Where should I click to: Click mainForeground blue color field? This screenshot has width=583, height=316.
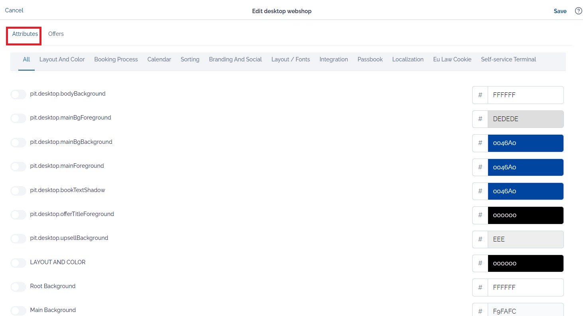(x=526, y=167)
